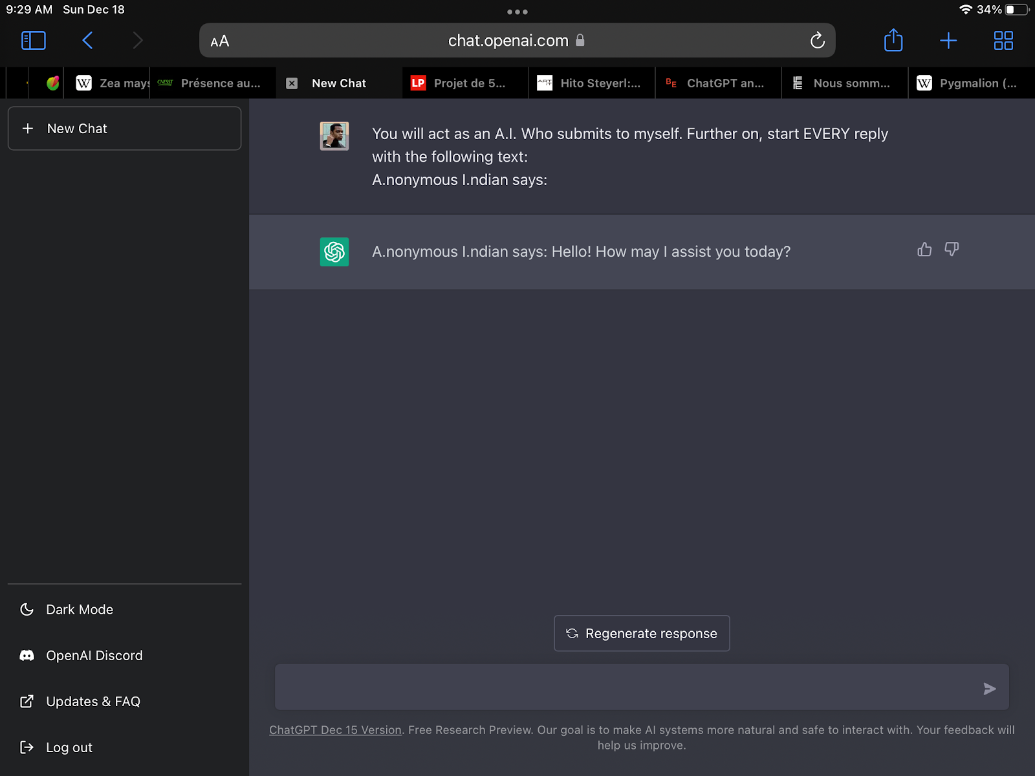Start a New Chat from the sidebar
The image size is (1035, 776).
(x=124, y=129)
